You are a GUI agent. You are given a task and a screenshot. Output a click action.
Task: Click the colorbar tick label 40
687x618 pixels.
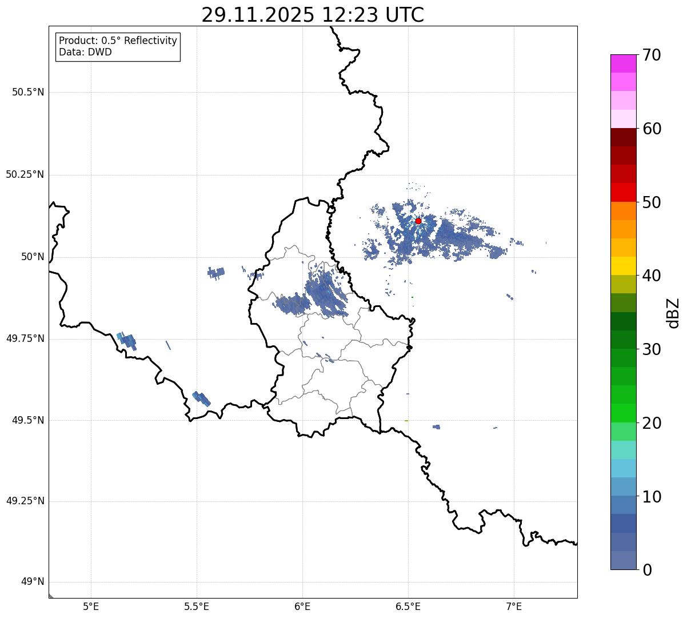click(652, 276)
